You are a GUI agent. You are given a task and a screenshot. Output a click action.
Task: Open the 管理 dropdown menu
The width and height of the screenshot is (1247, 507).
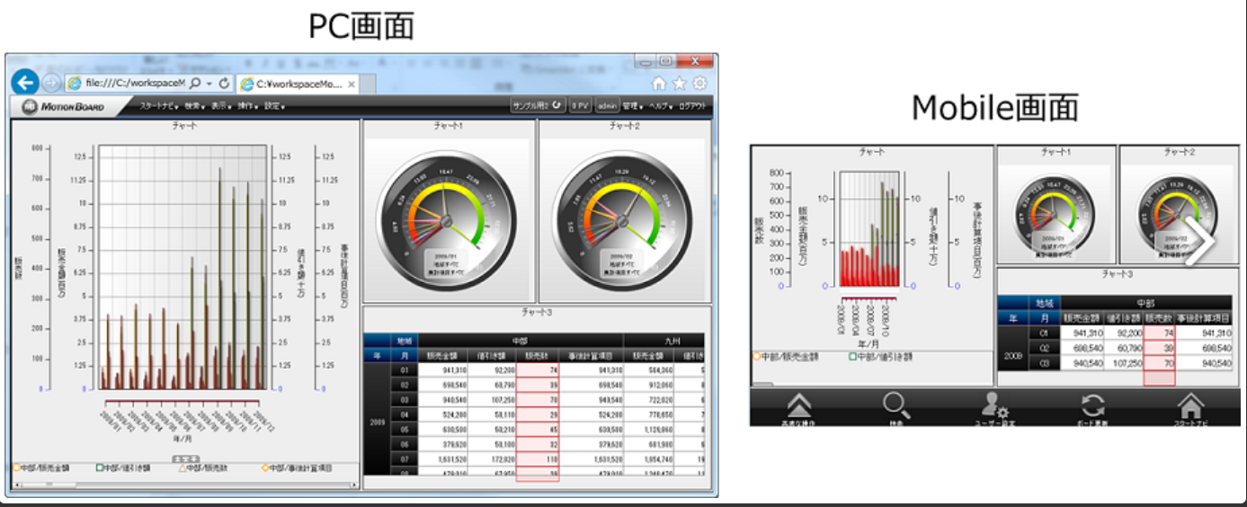633,106
